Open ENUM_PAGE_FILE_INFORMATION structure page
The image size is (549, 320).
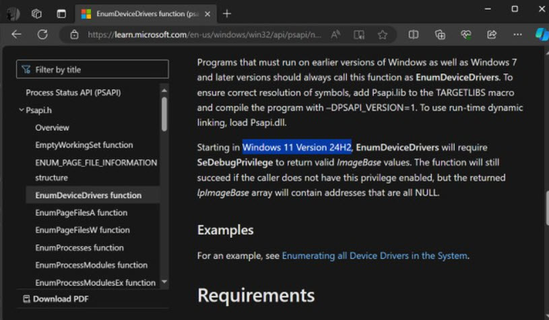coord(96,170)
